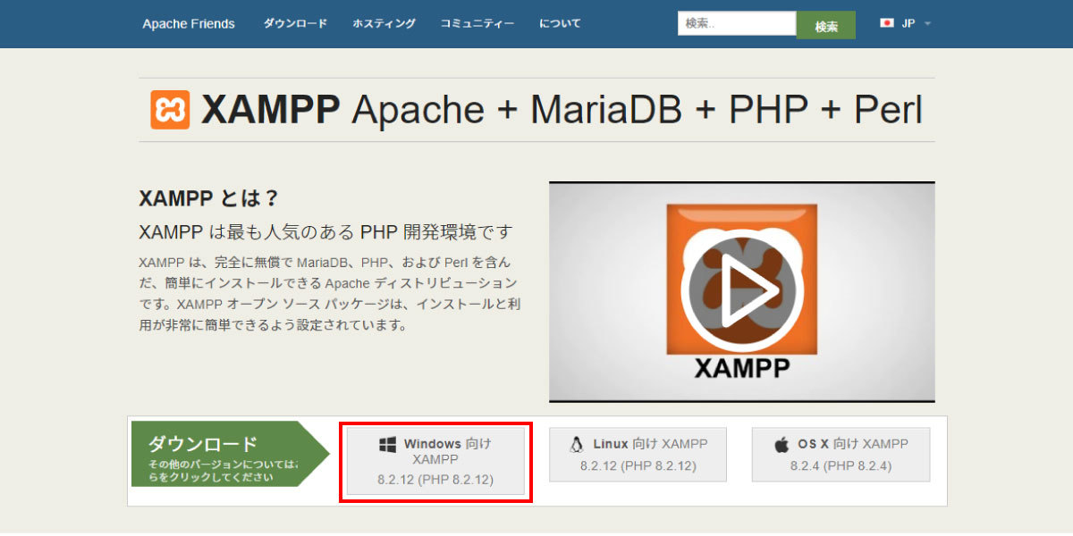
Task: Expand the JP language dropdown arrow
Action: point(927,24)
